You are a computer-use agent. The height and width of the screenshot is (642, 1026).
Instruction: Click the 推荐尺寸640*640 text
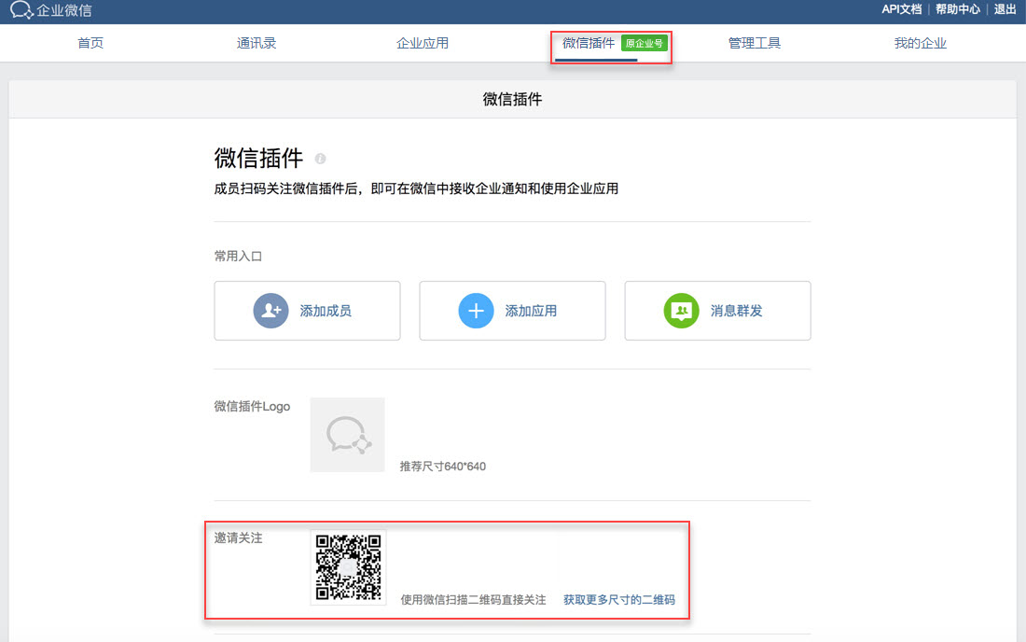(442, 467)
